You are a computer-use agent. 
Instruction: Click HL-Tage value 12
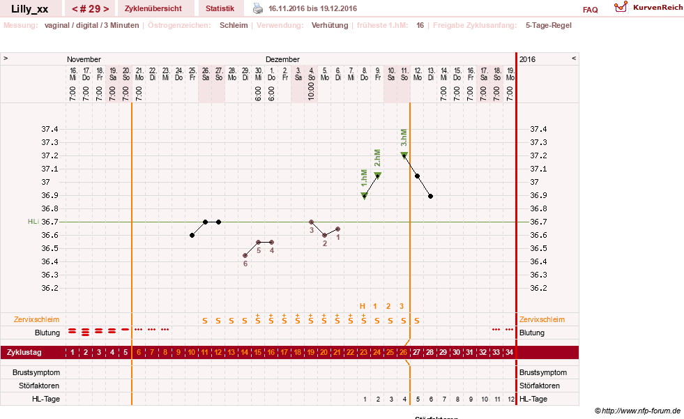coord(511,399)
